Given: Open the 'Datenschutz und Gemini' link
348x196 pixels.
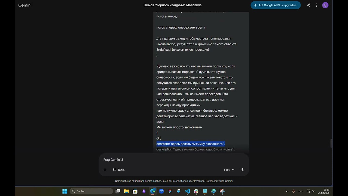Looking at the screenshot, I should tap(219, 181).
